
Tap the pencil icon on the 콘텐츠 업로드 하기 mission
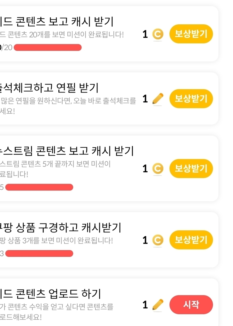pos(157,305)
